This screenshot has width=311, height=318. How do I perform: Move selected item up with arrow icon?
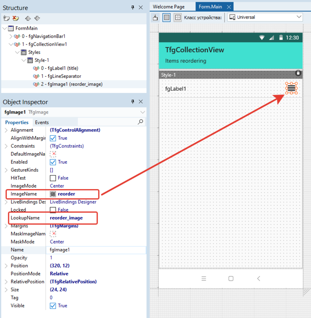28,18
